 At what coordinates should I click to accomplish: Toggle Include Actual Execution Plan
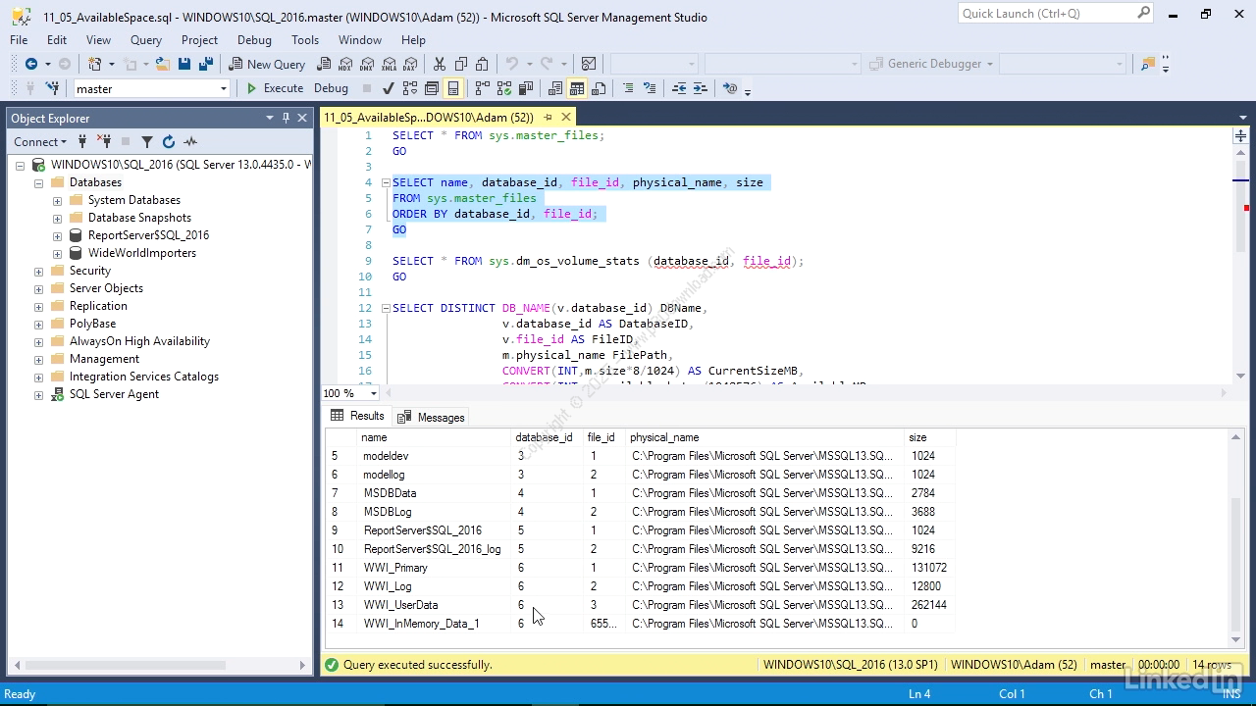point(482,88)
